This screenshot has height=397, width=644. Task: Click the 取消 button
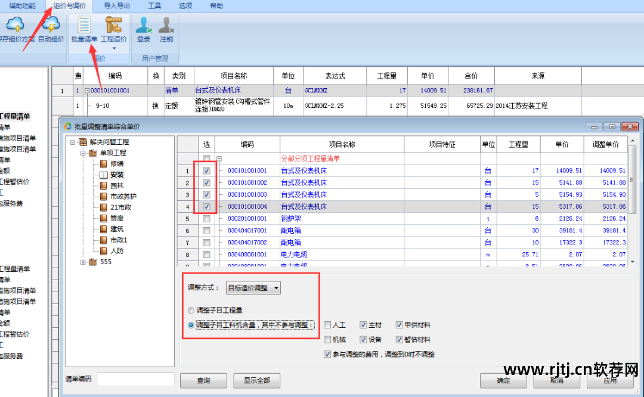click(556, 380)
